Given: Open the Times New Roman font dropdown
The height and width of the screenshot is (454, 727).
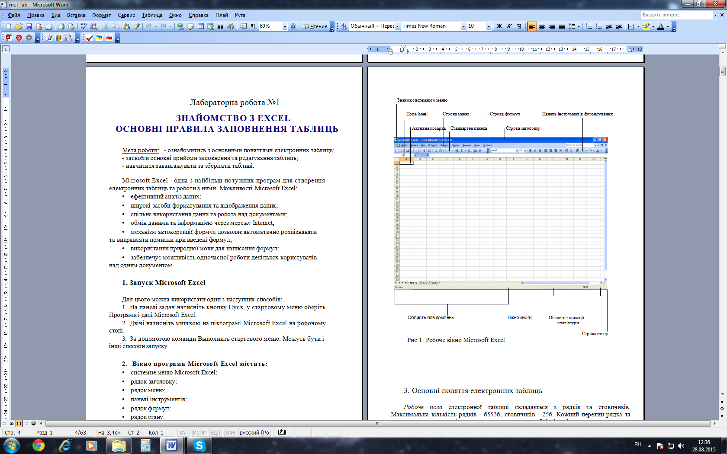Looking at the screenshot, I should coord(463,26).
